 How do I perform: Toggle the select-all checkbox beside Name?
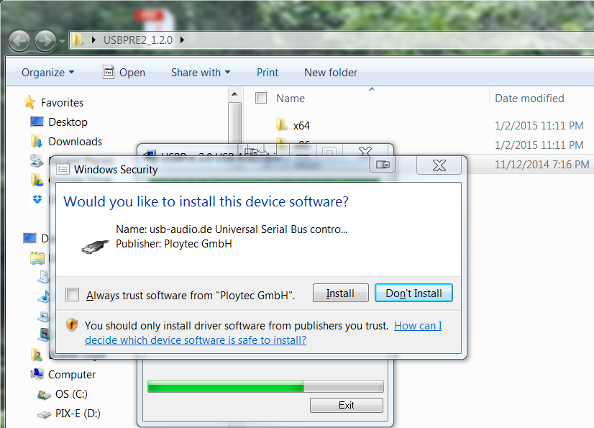click(x=261, y=98)
